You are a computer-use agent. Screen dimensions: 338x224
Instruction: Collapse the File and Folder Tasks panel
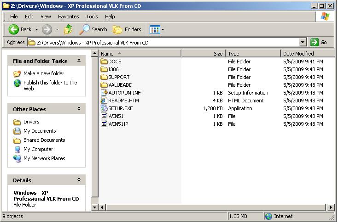[x=79, y=61]
